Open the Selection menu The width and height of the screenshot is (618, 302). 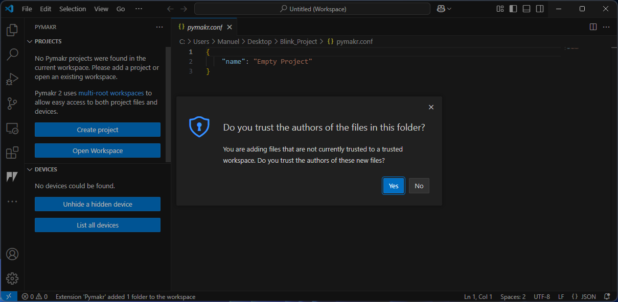(73, 9)
